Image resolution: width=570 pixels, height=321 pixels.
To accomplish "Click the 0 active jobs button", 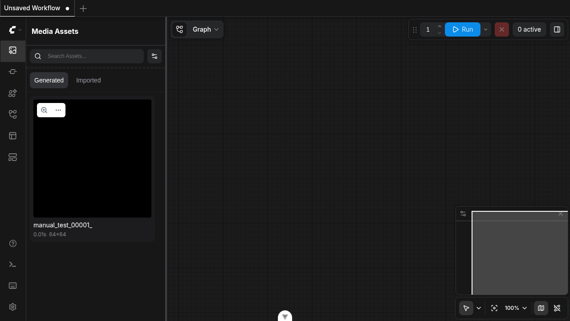I will point(529,29).
